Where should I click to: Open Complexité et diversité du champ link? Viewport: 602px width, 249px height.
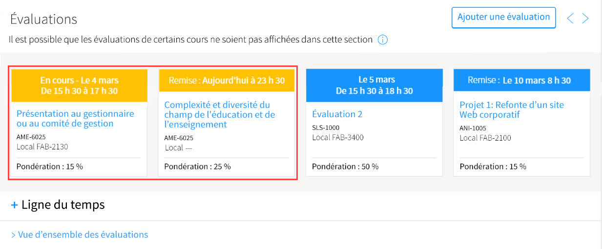(220, 115)
